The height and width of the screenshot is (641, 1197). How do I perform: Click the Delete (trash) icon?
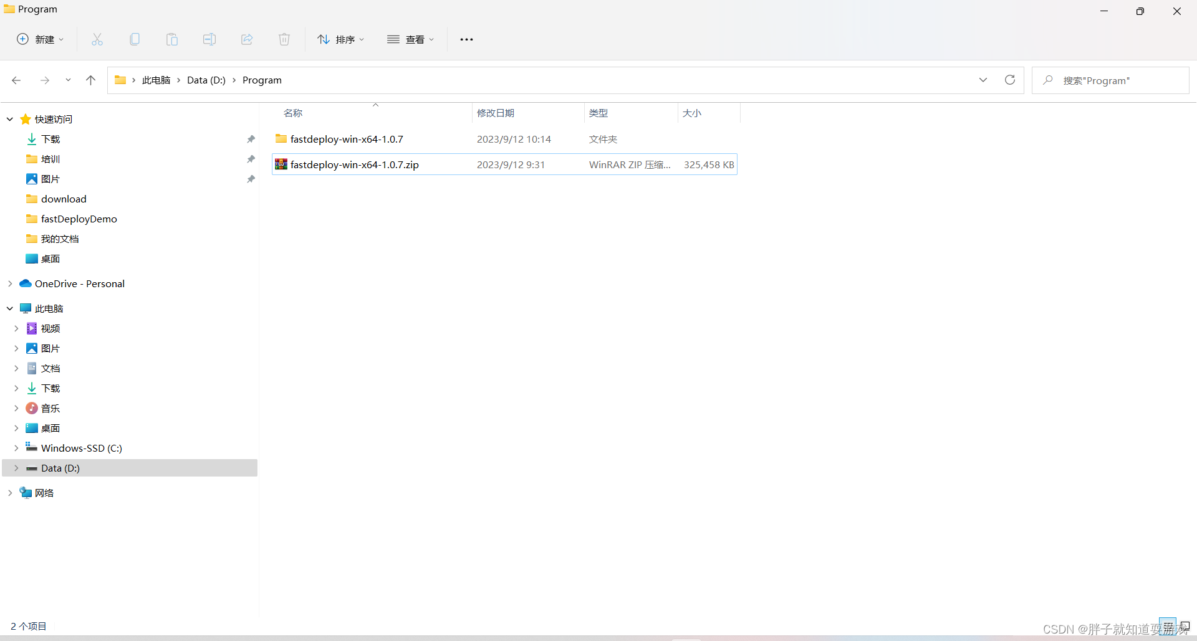point(284,39)
